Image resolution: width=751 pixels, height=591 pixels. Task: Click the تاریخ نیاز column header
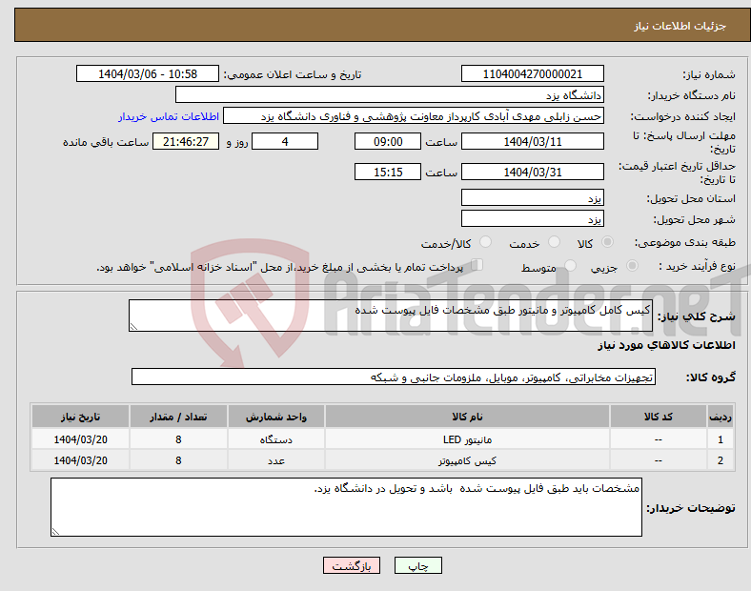80,417
